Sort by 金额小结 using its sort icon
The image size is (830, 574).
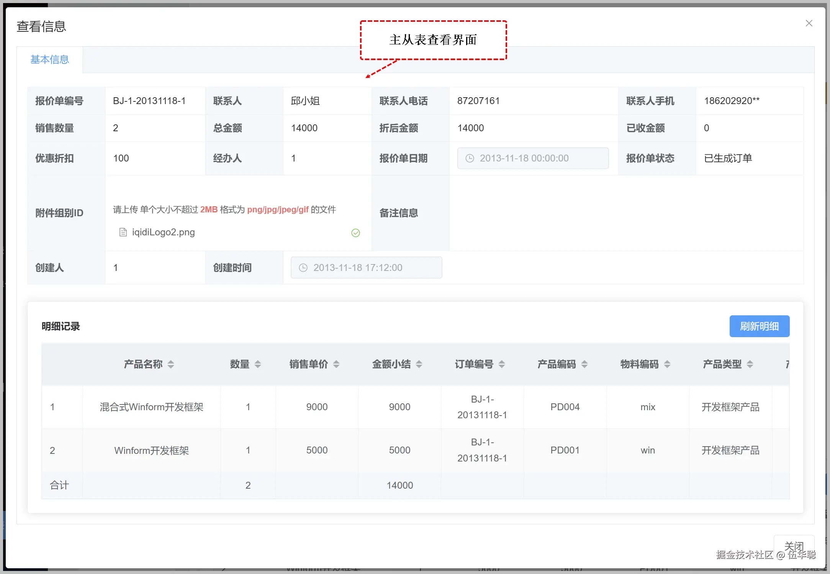click(x=419, y=364)
